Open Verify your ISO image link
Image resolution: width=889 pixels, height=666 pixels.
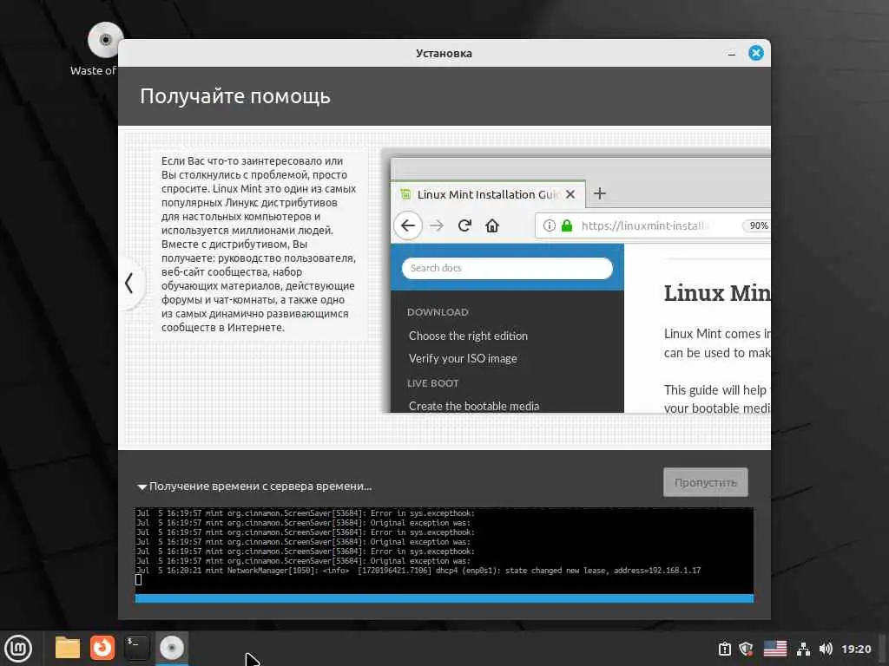pyautogui.click(x=463, y=358)
